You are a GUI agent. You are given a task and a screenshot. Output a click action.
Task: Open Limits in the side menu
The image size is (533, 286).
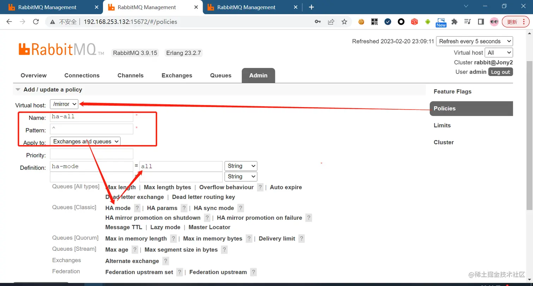442,125
